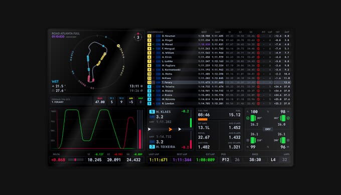The image size is (341, 195).
Task: Click the brake bias value 47.00
Action: click(x=100, y=102)
